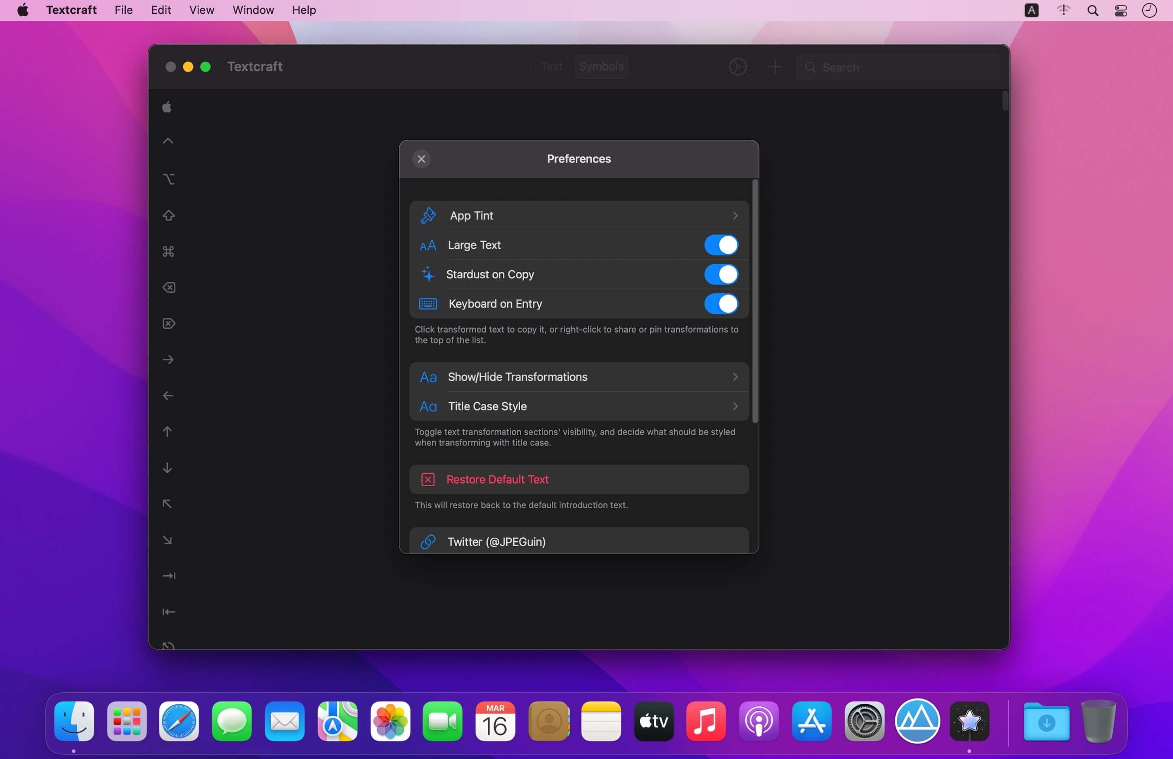Close the Preferences dialog

pyautogui.click(x=421, y=159)
